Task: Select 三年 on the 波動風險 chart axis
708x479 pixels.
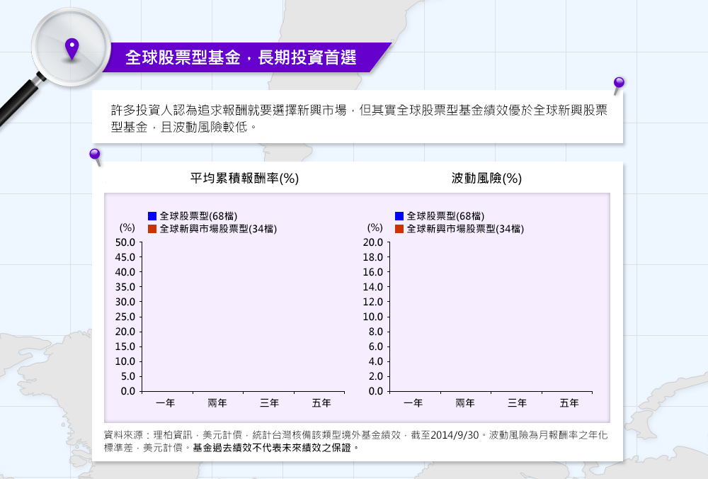Action: coord(517,403)
